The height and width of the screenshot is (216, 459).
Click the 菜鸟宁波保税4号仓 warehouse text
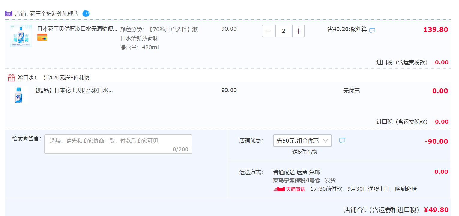click(297, 180)
